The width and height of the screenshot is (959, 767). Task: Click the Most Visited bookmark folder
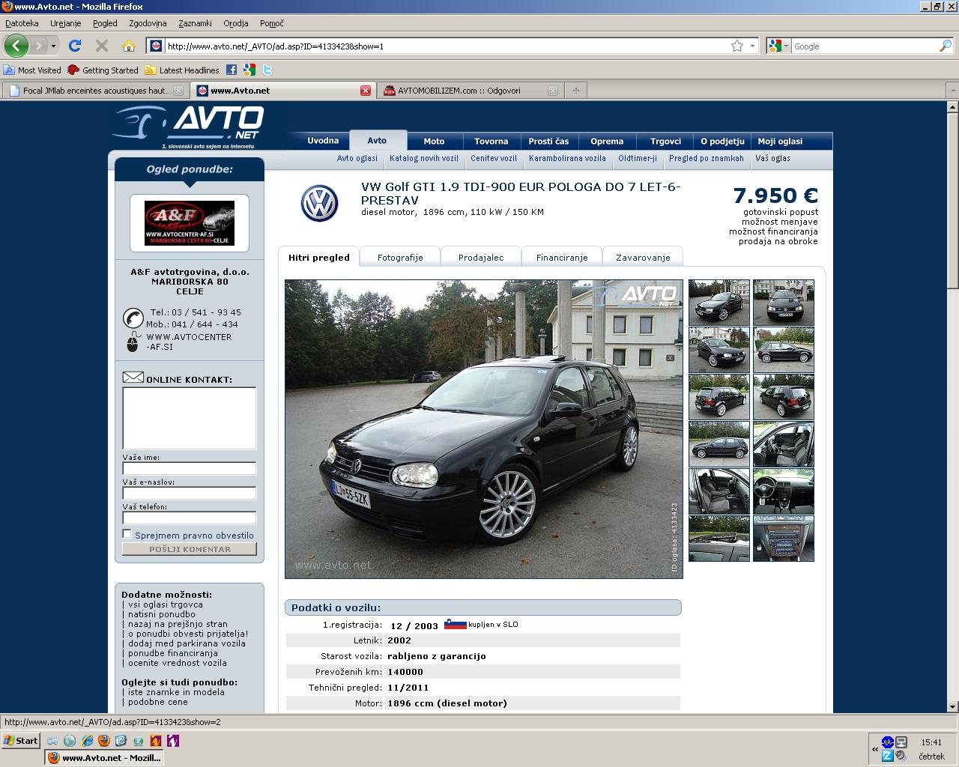pos(32,70)
